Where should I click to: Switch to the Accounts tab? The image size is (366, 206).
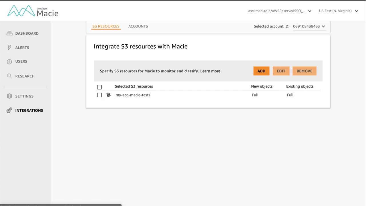(138, 26)
